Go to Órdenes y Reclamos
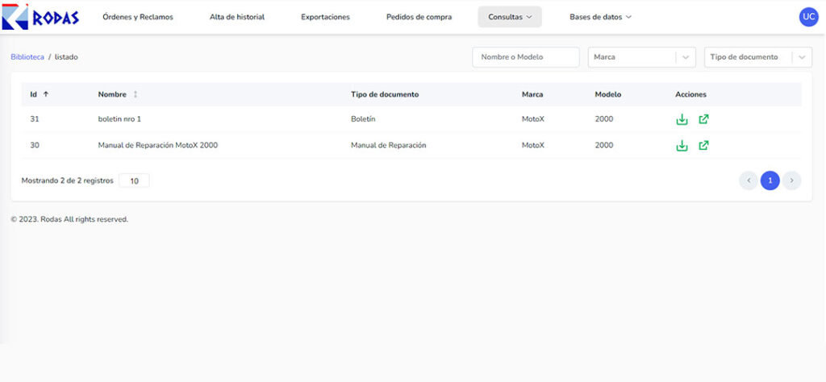 point(137,17)
